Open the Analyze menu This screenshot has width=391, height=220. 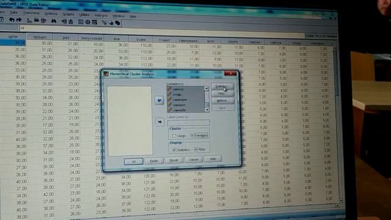click(x=51, y=13)
